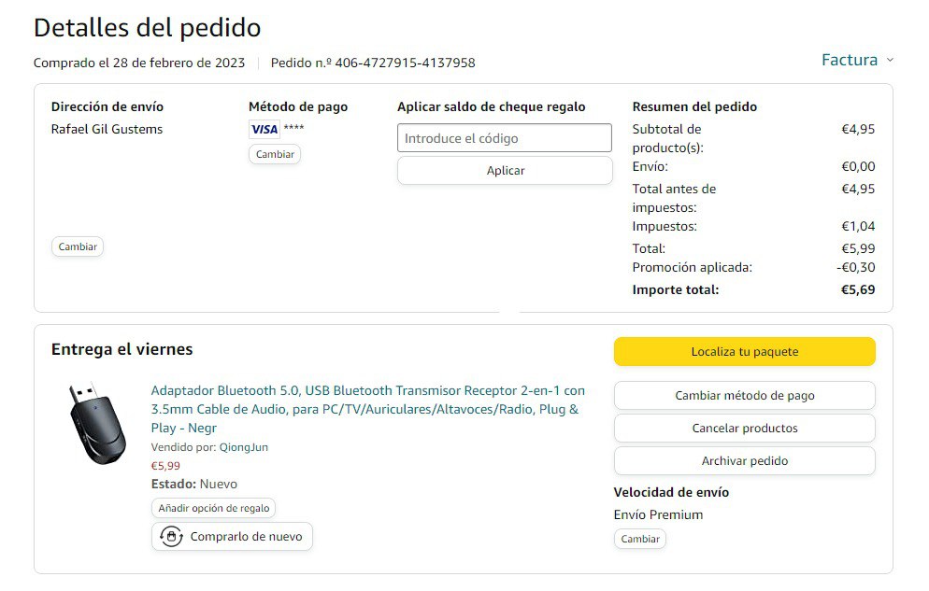Select Archivar pedido button

(744, 461)
